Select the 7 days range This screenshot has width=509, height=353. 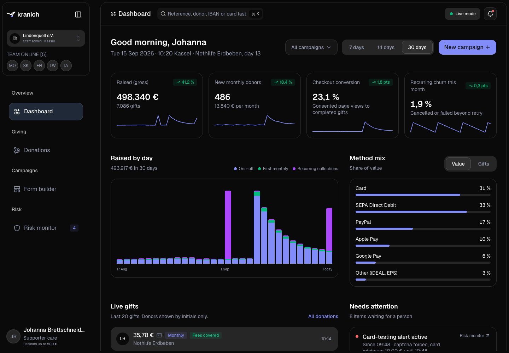click(357, 47)
